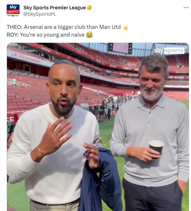Open the tweet's three-dot more options menu
Screen dimensions: 191x211
coord(186,8)
